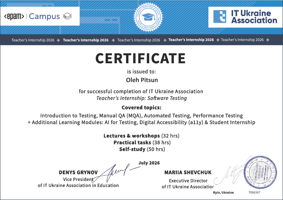283x200 pixels.
Task: Click the name DENYS GRYNOV
Action: tap(78, 172)
